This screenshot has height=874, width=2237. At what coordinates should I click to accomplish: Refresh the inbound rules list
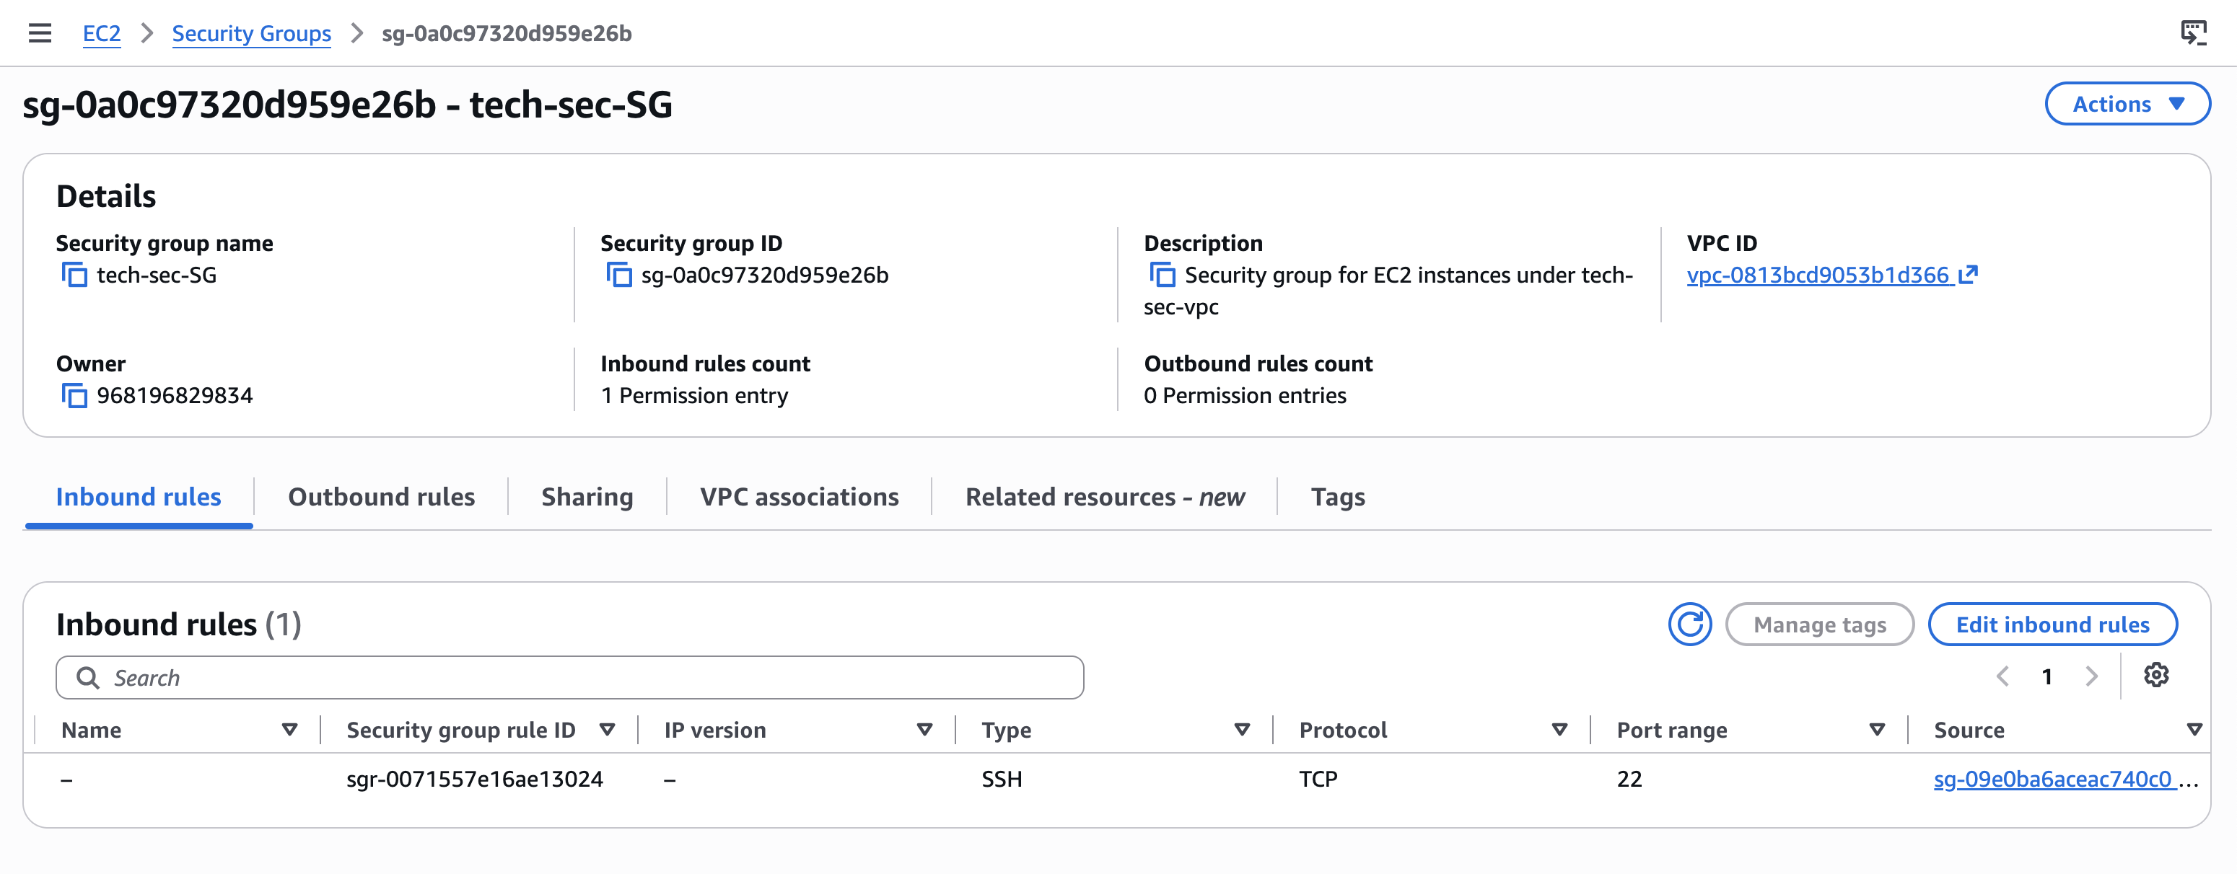pyautogui.click(x=1690, y=624)
